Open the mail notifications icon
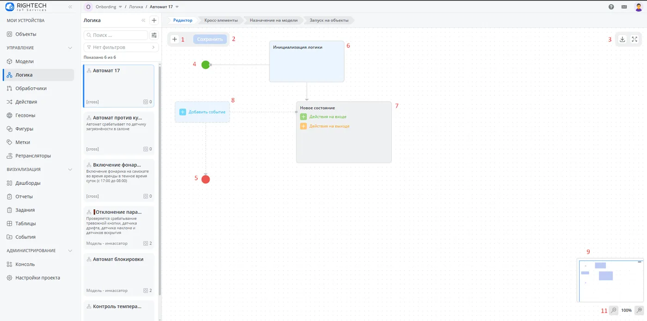 point(624,7)
